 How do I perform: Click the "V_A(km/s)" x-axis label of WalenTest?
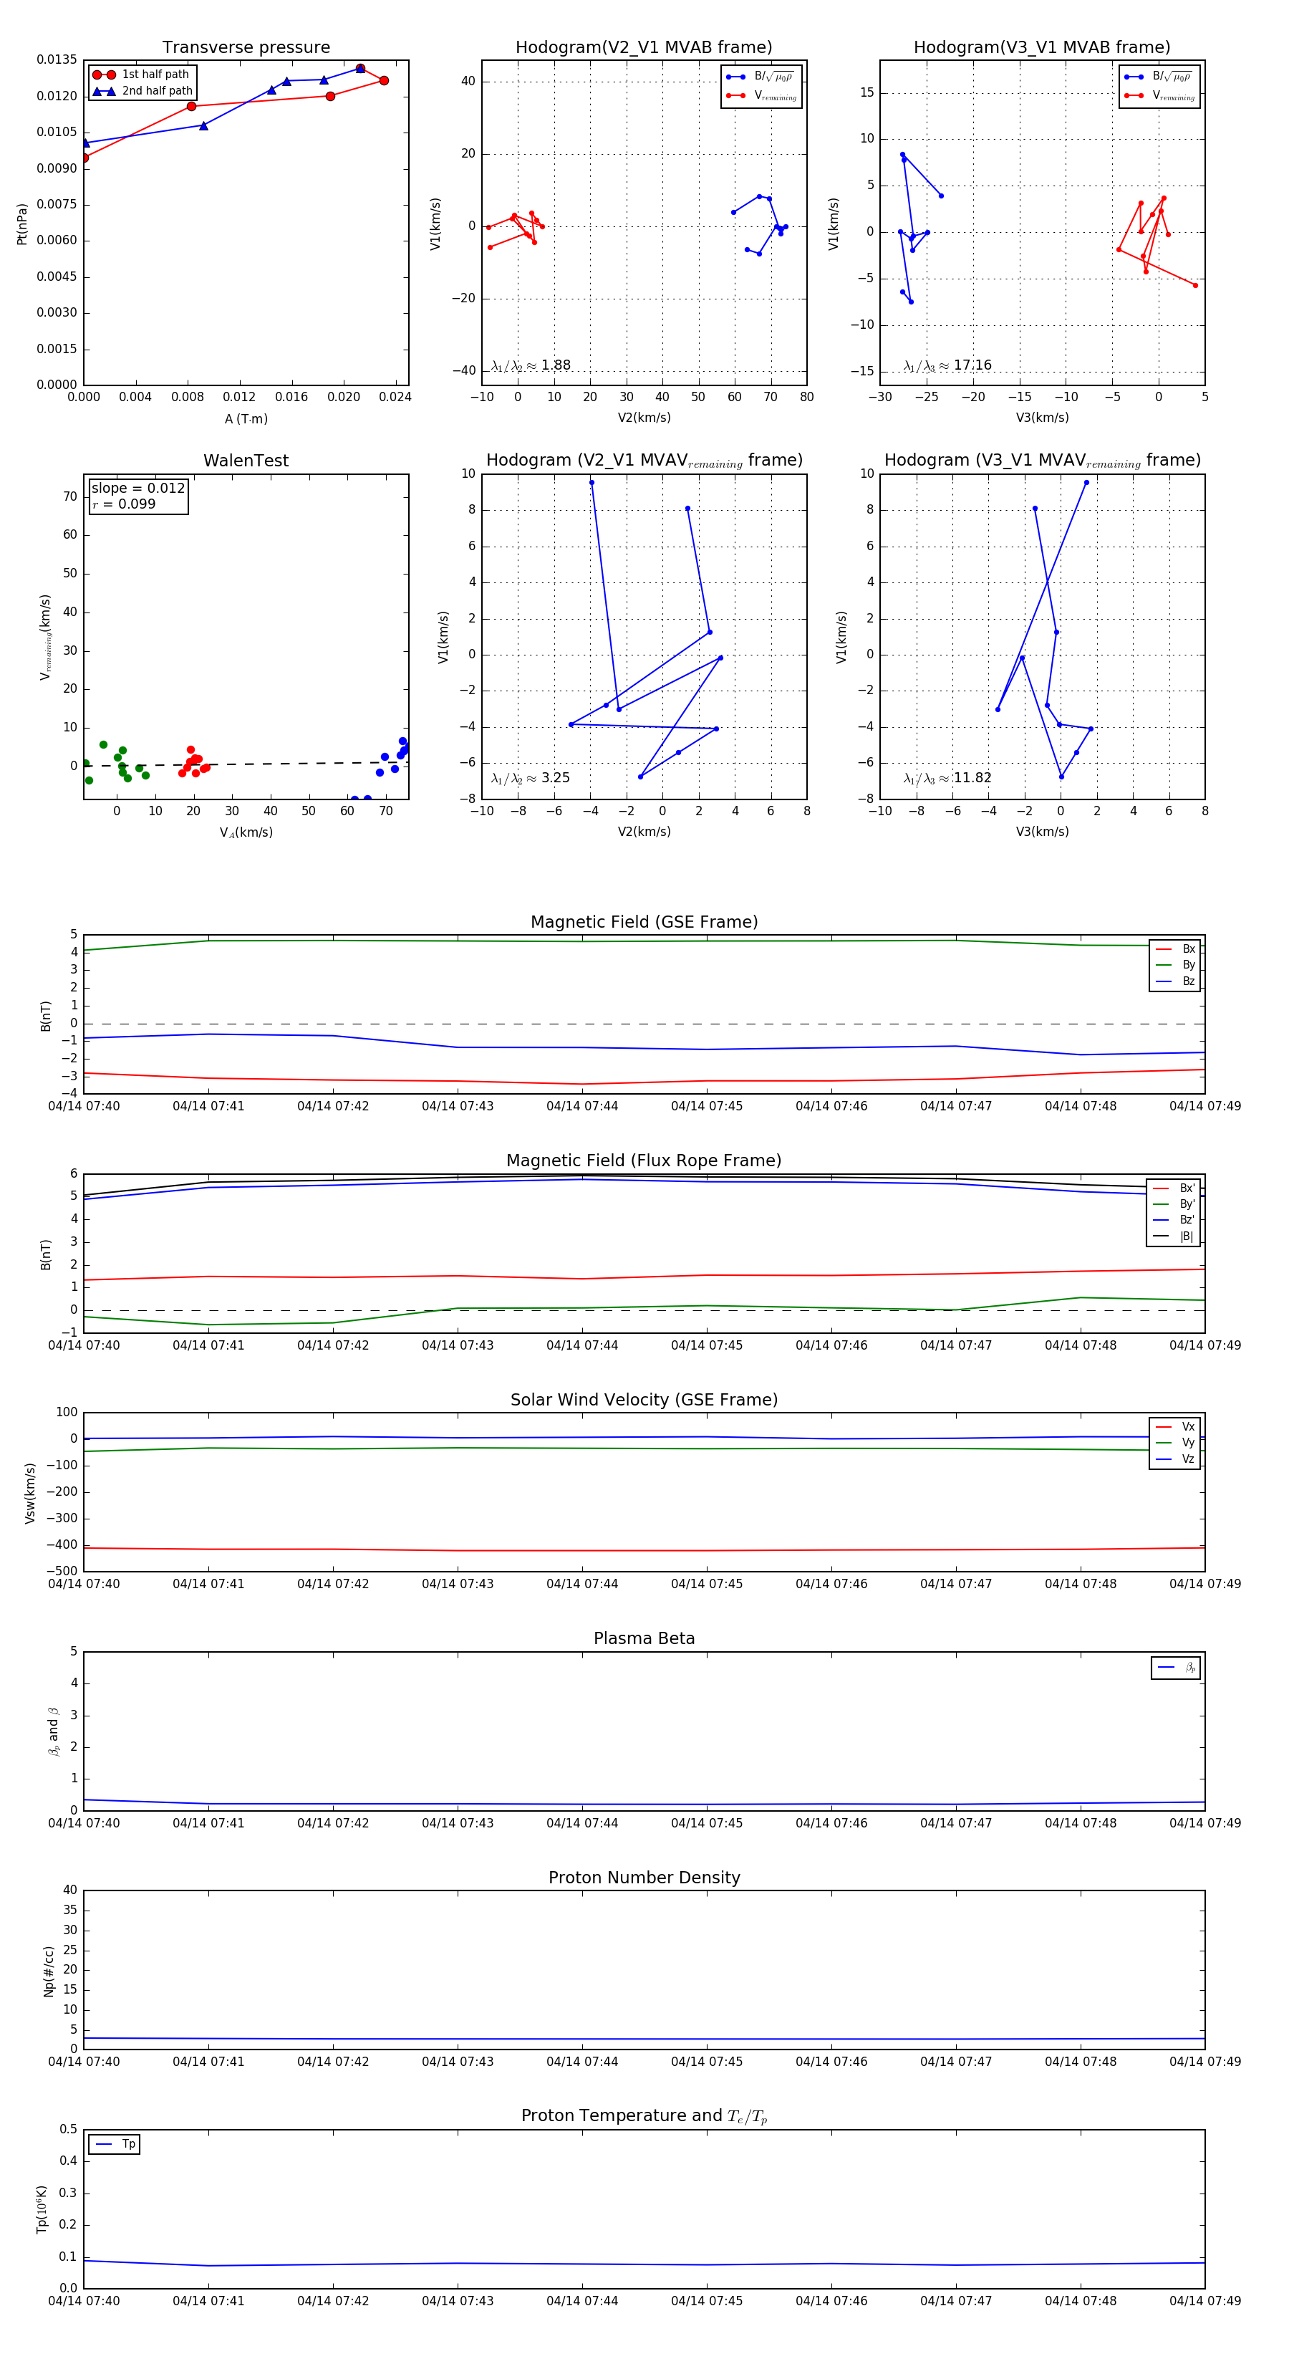[x=246, y=832]
